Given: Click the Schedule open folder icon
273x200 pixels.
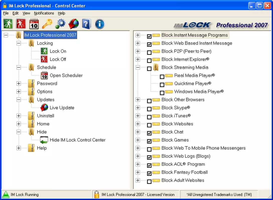Looking at the screenshot, I should pos(31,67).
